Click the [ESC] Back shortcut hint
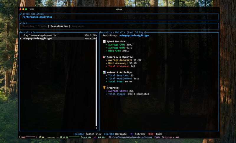This screenshot has height=143, width=236. point(155,134)
